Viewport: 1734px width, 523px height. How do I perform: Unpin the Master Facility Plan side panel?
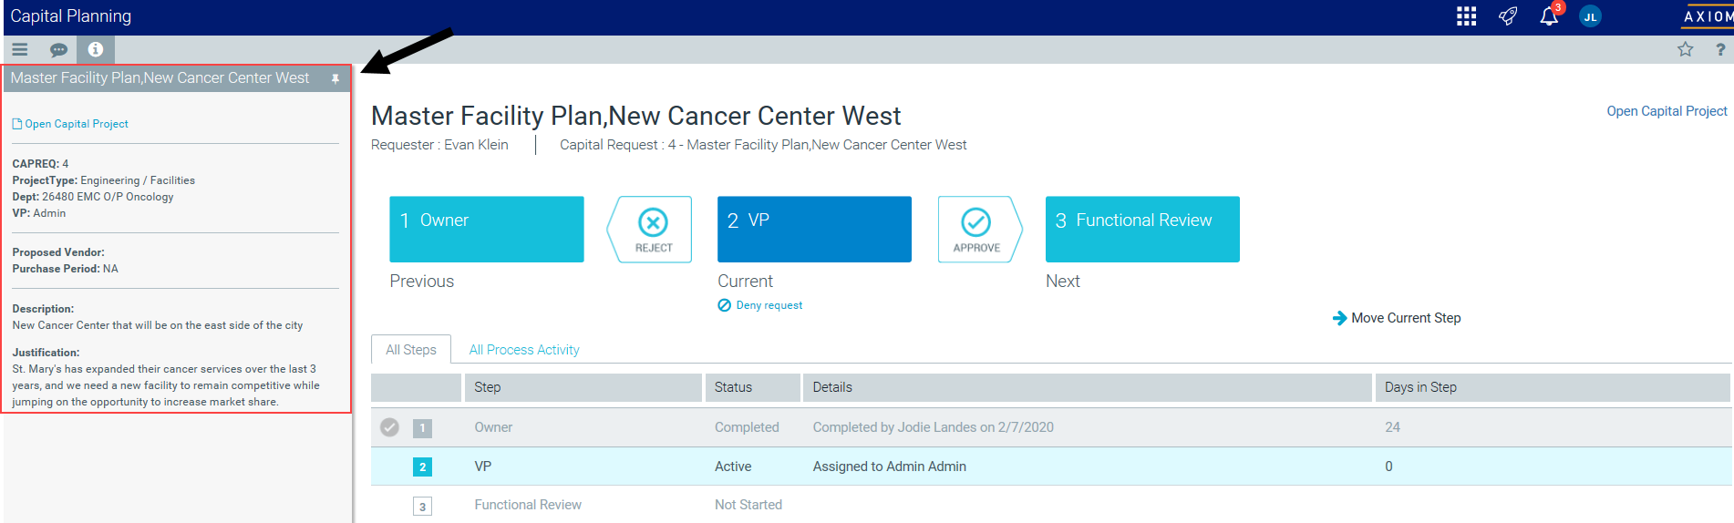pyautogui.click(x=335, y=79)
